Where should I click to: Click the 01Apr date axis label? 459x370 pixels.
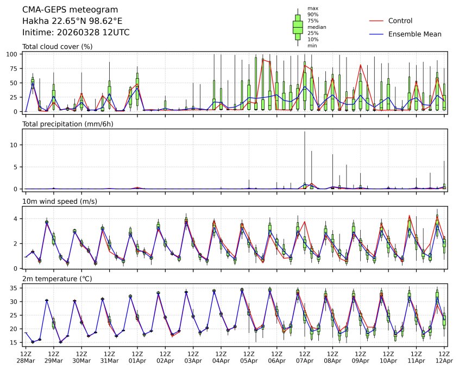pyautogui.click(x=137, y=361)
